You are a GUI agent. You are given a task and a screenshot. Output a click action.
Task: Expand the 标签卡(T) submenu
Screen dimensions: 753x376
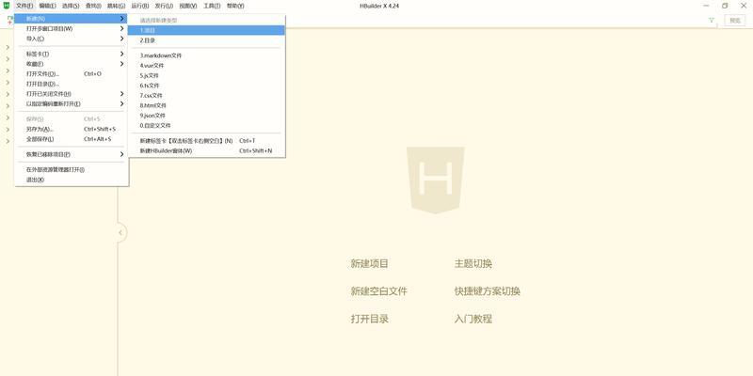tap(72, 54)
